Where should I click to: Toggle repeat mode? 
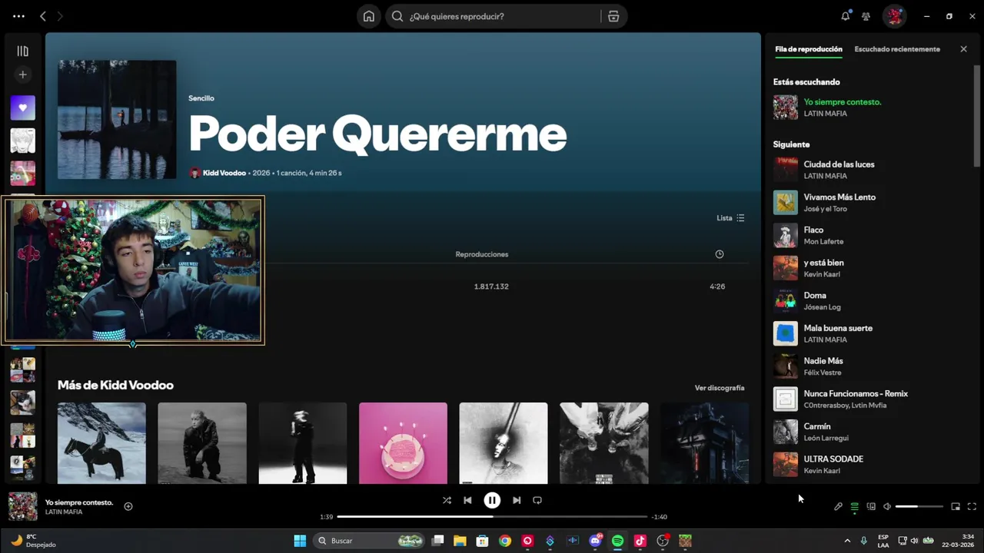tap(537, 500)
